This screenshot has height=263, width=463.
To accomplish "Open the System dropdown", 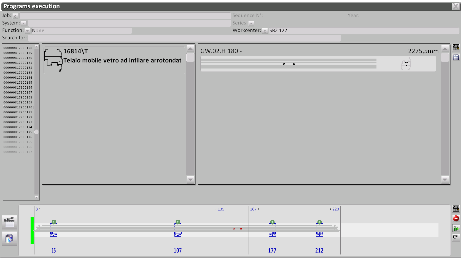I will coord(24,23).
